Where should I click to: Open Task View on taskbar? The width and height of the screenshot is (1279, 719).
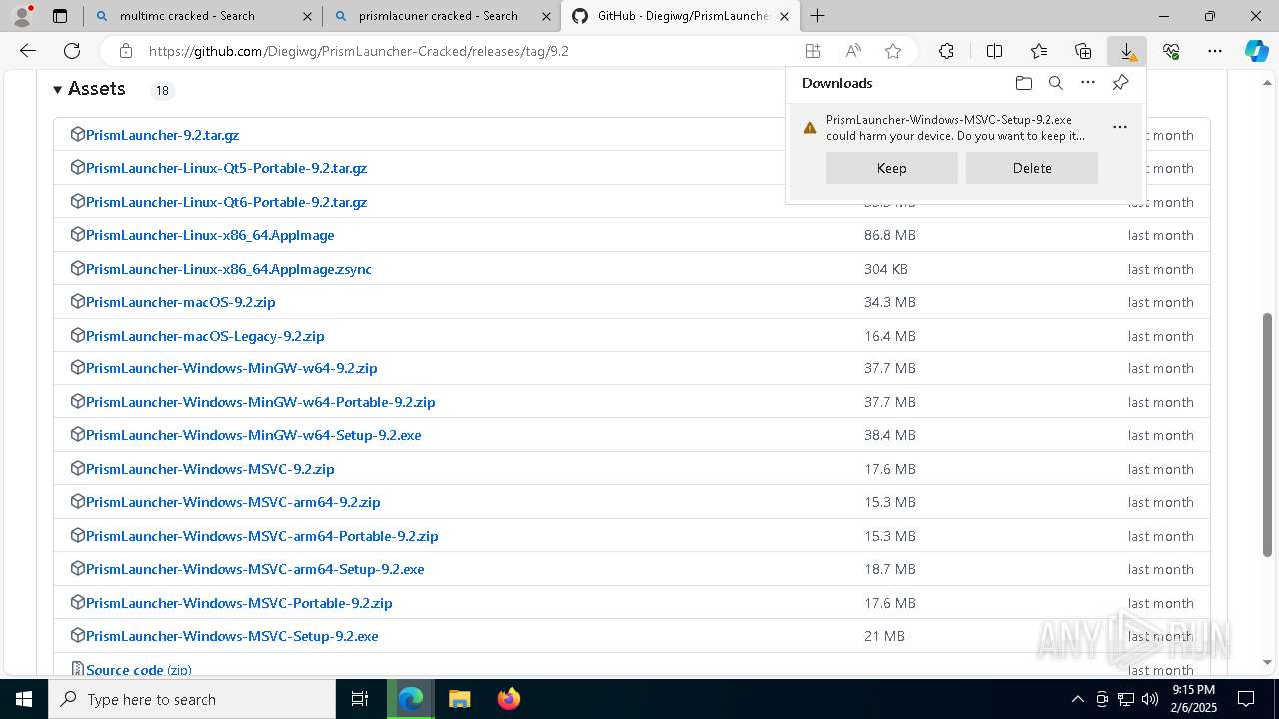tap(360, 699)
